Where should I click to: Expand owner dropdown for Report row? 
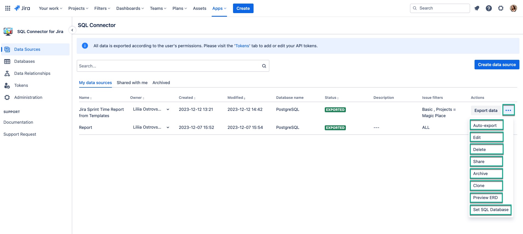point(168,127)
